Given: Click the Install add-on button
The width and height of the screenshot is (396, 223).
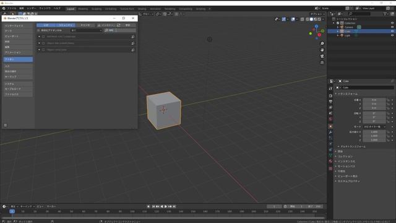Looking at the screenshot, I should [x=106, y=25].
